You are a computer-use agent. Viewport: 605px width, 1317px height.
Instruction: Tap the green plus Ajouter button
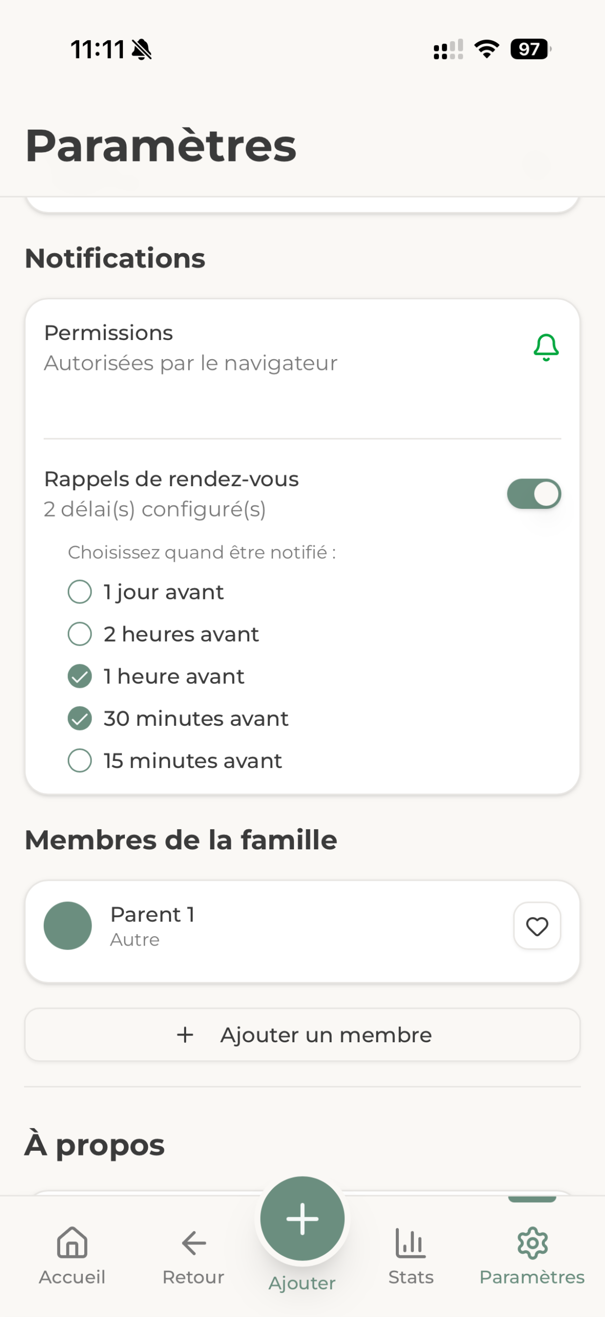click(x=302, y=1218)
